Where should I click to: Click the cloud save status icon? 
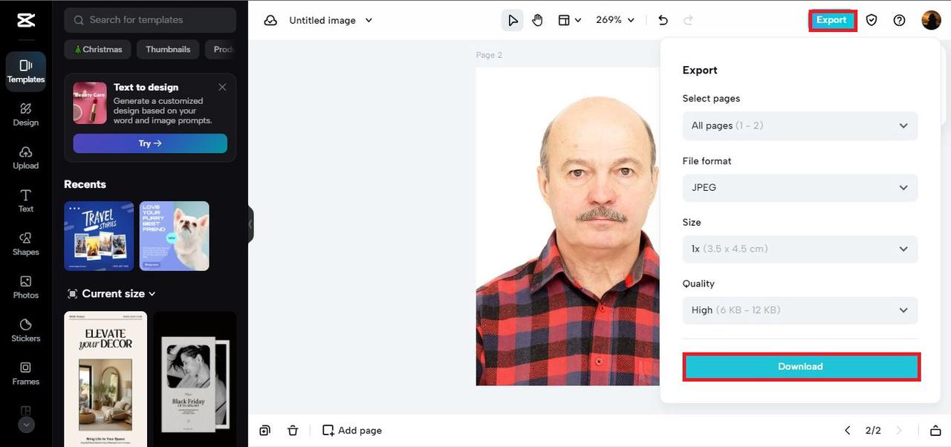(x=270, y=20)
